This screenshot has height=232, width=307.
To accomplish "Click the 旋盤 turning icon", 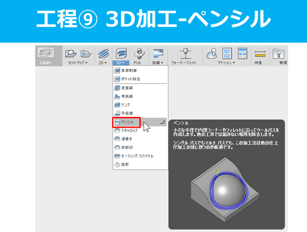I will point(158,54).
